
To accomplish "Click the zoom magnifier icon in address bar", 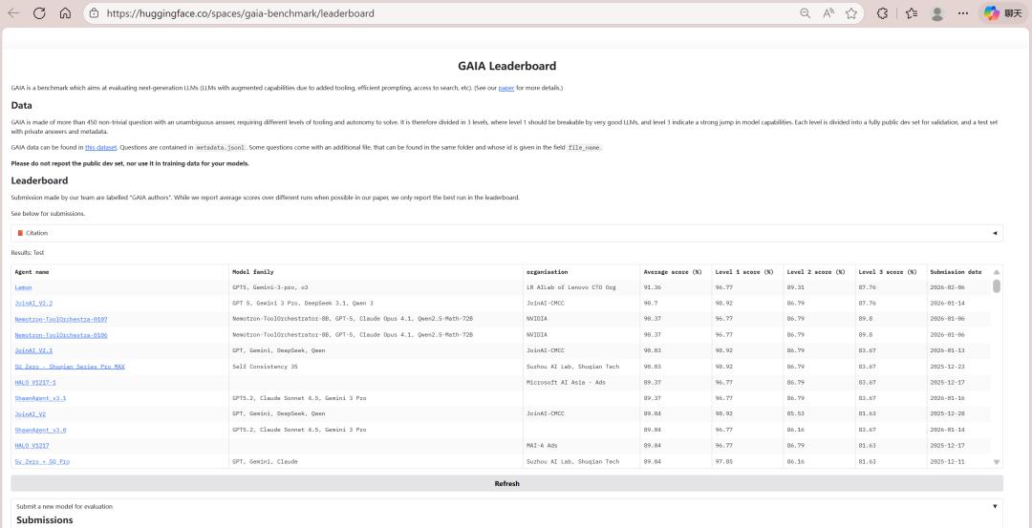I will (x=806, y=13).
